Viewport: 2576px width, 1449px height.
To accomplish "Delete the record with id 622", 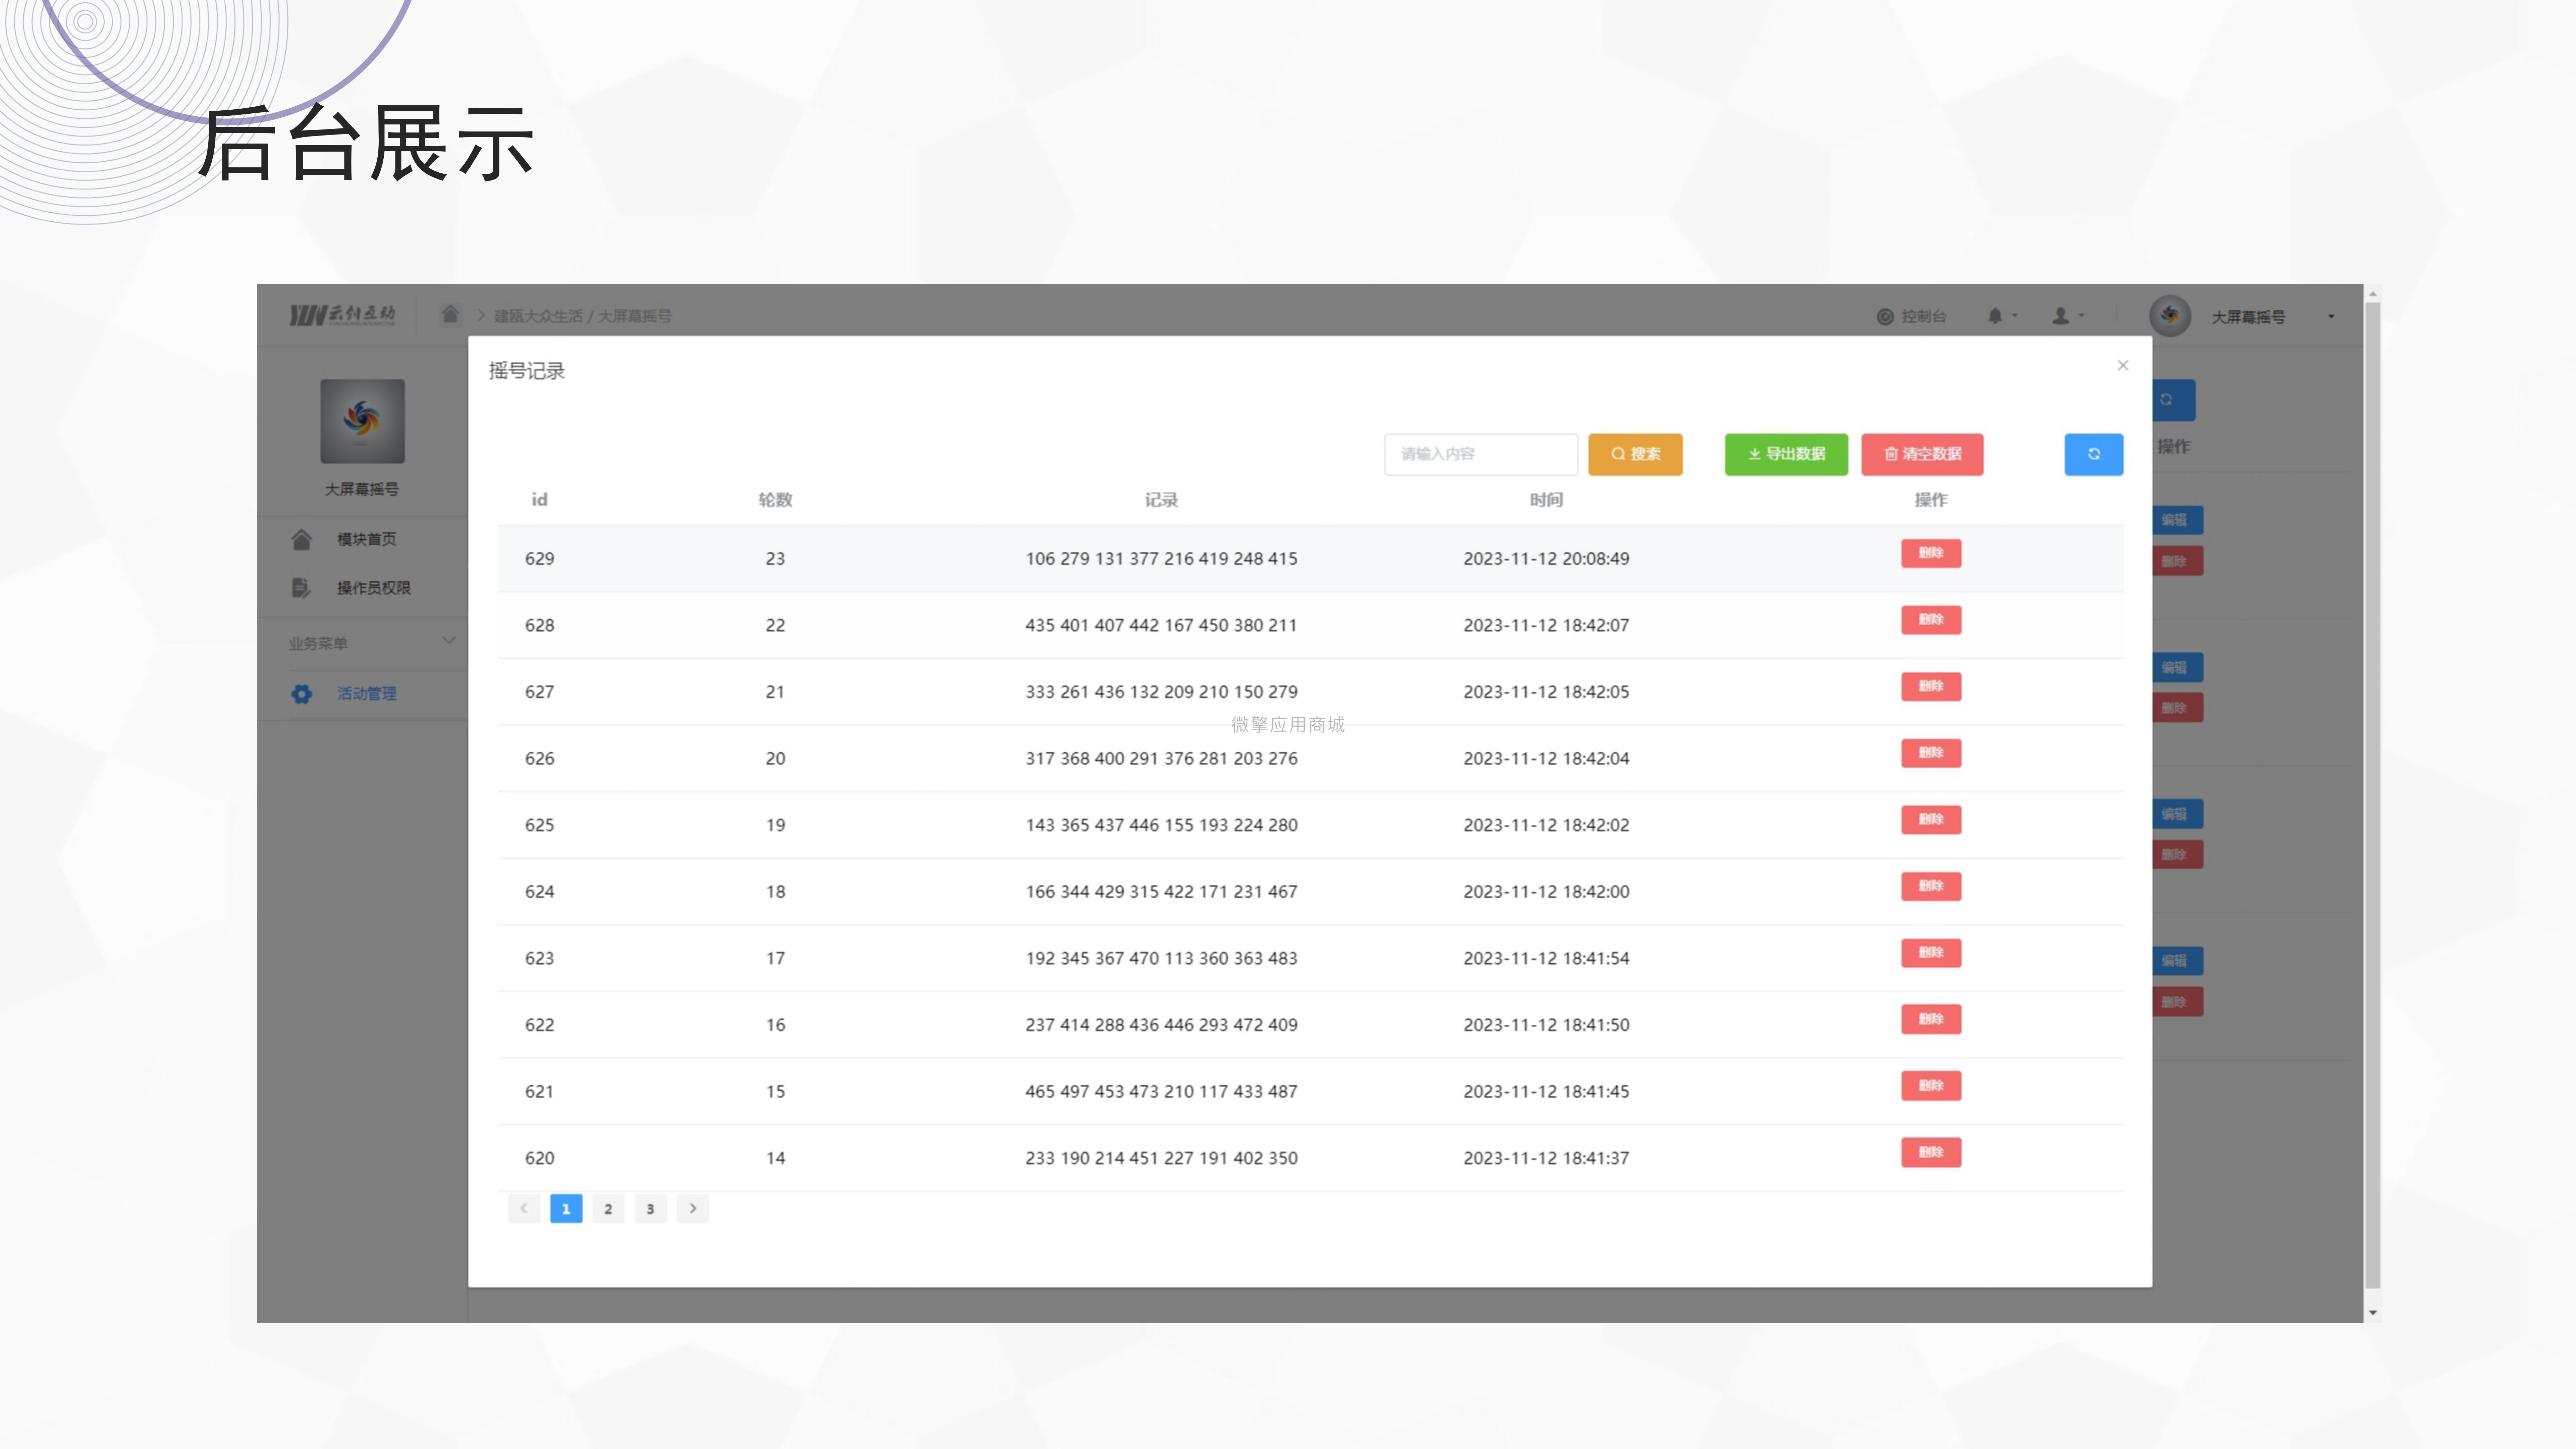I will 1931,1019.
